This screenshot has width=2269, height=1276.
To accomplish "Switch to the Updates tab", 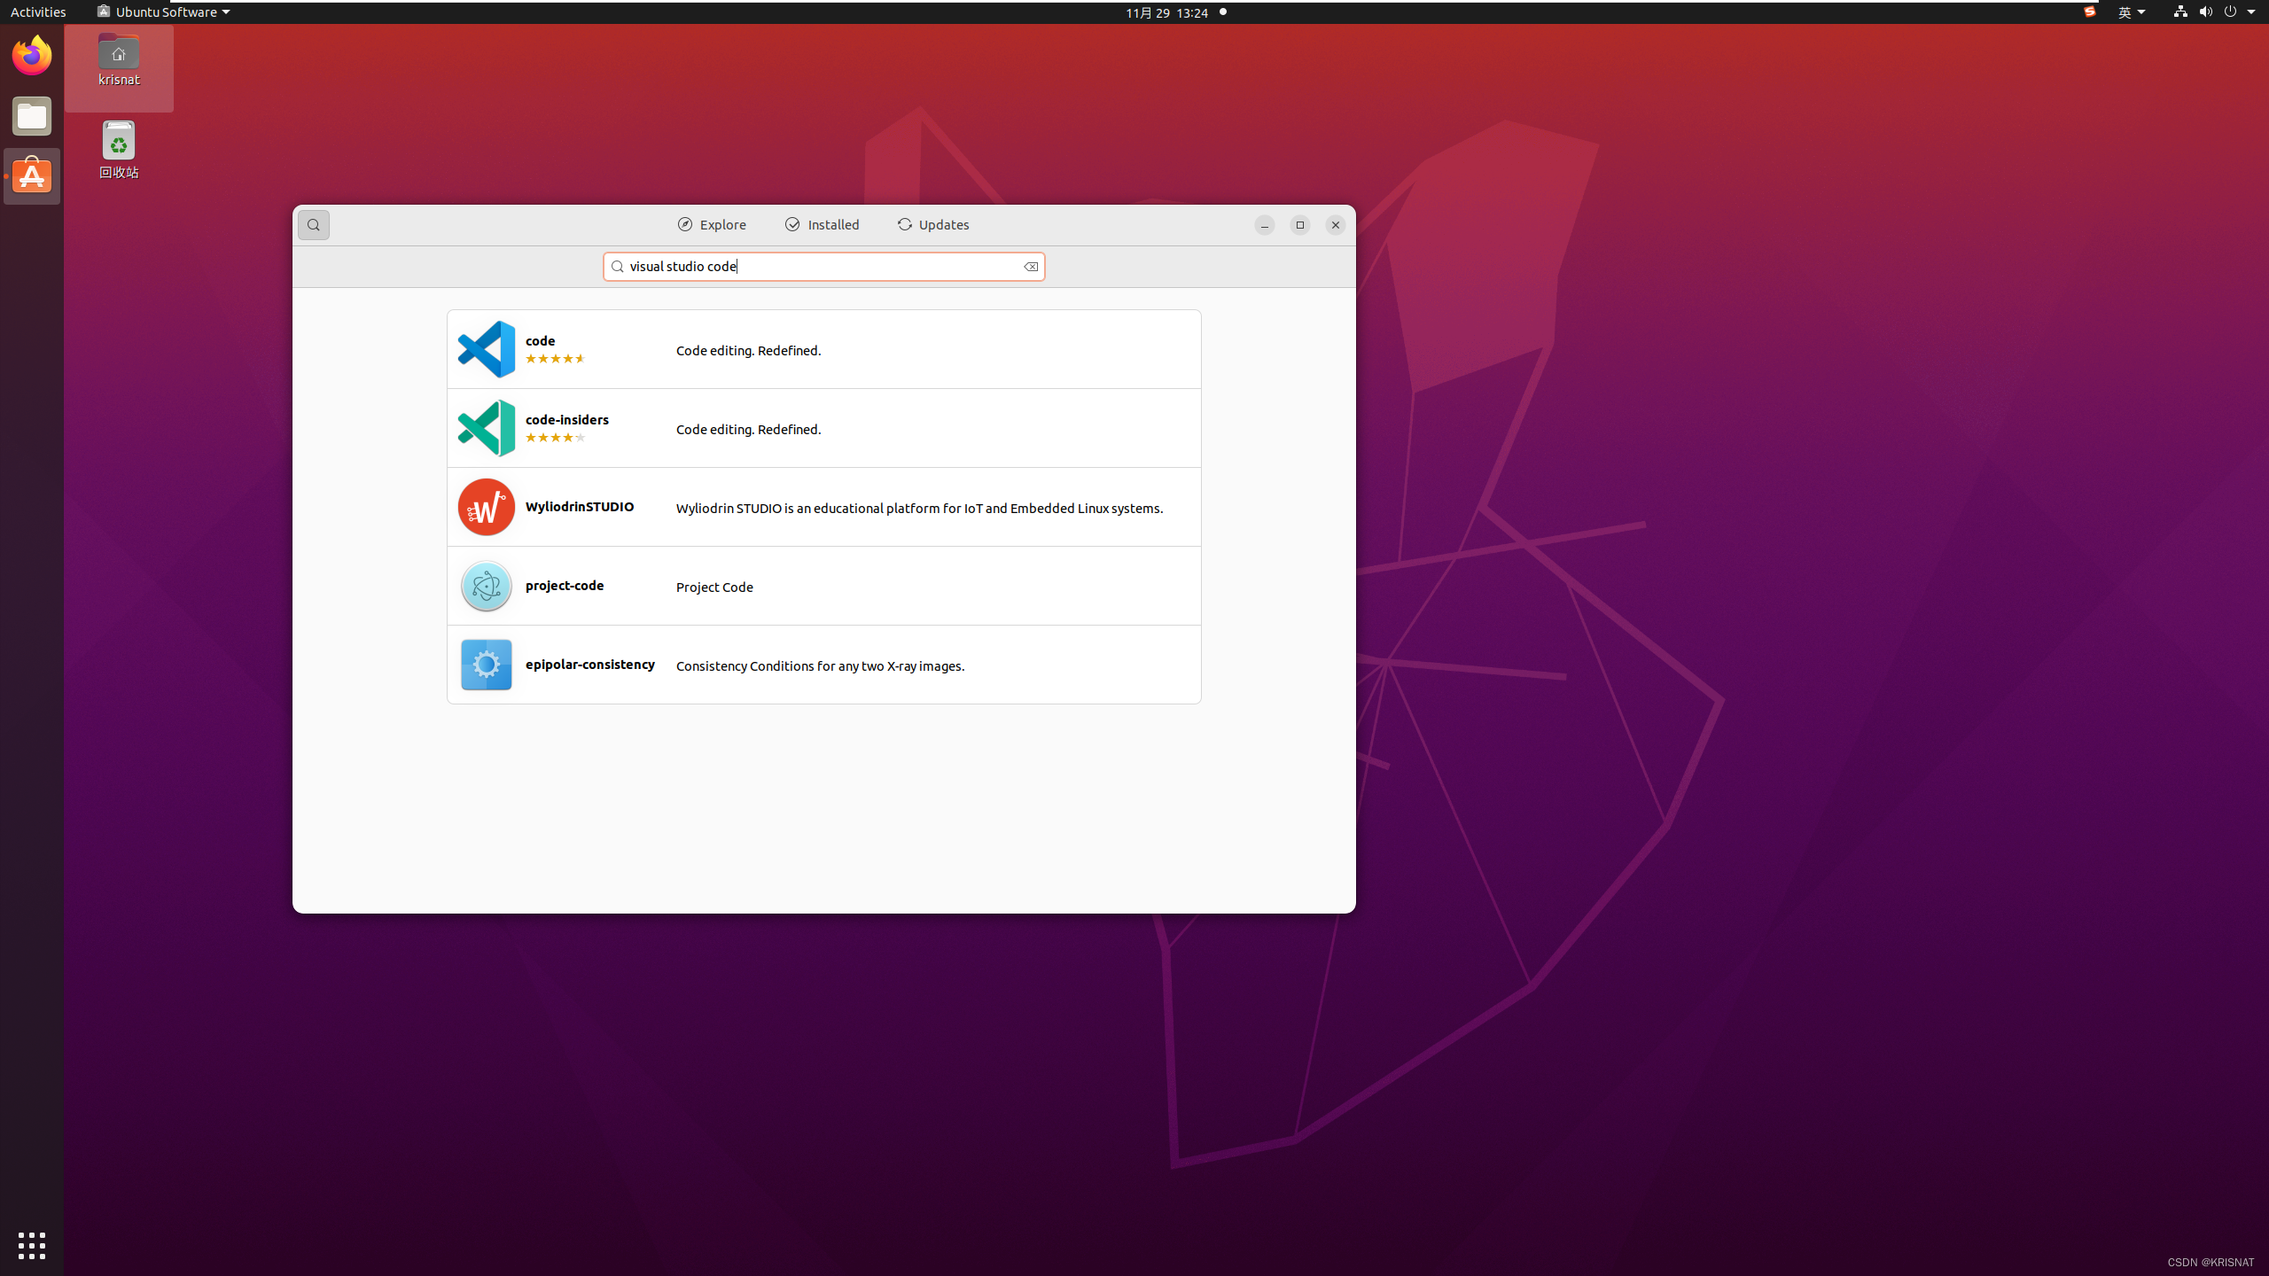I will click(x=933, y=225).
